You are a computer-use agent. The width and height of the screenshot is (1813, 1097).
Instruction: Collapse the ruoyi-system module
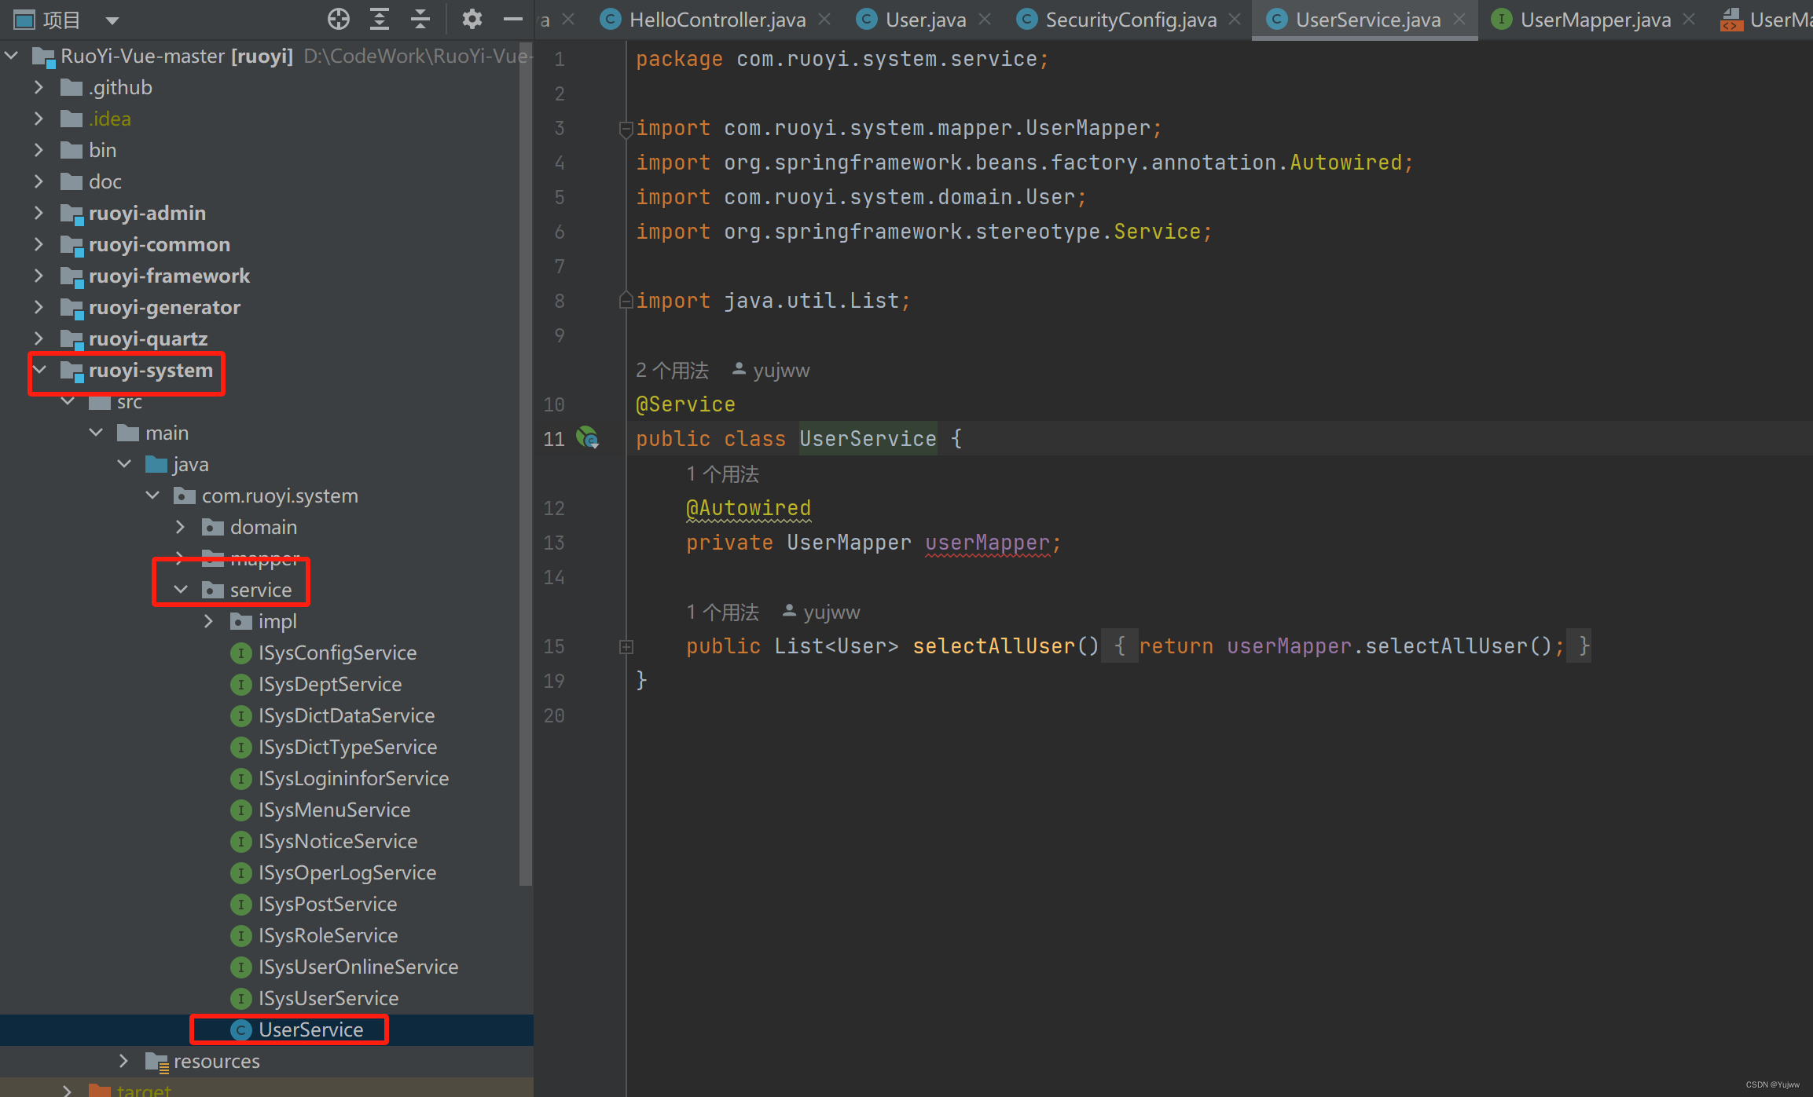point(40,370)
